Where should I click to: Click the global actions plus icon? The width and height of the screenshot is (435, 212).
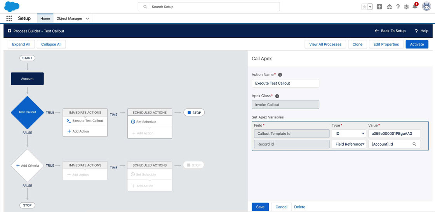click(x=379, y=7)
